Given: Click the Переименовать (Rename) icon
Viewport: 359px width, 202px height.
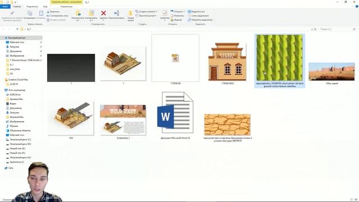Looking at the screenshot, I should pos(116,13).
